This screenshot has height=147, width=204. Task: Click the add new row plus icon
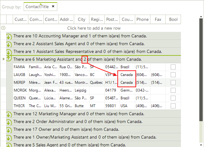[x=3, y=28]
